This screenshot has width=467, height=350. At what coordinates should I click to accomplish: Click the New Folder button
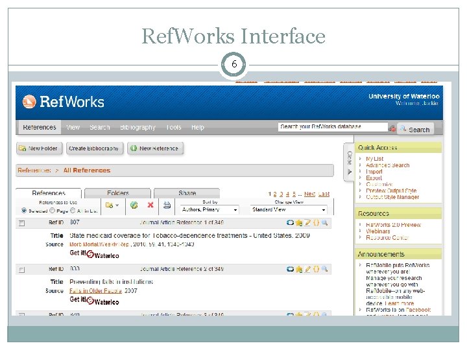(40, 148)
